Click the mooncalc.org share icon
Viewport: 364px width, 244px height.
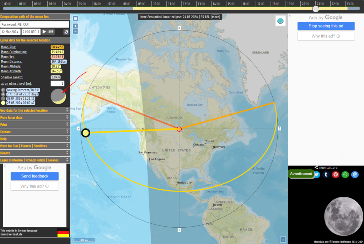[316, 167]
